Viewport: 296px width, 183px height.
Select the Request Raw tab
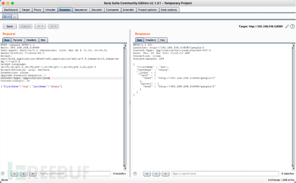(x=7, y=40)
